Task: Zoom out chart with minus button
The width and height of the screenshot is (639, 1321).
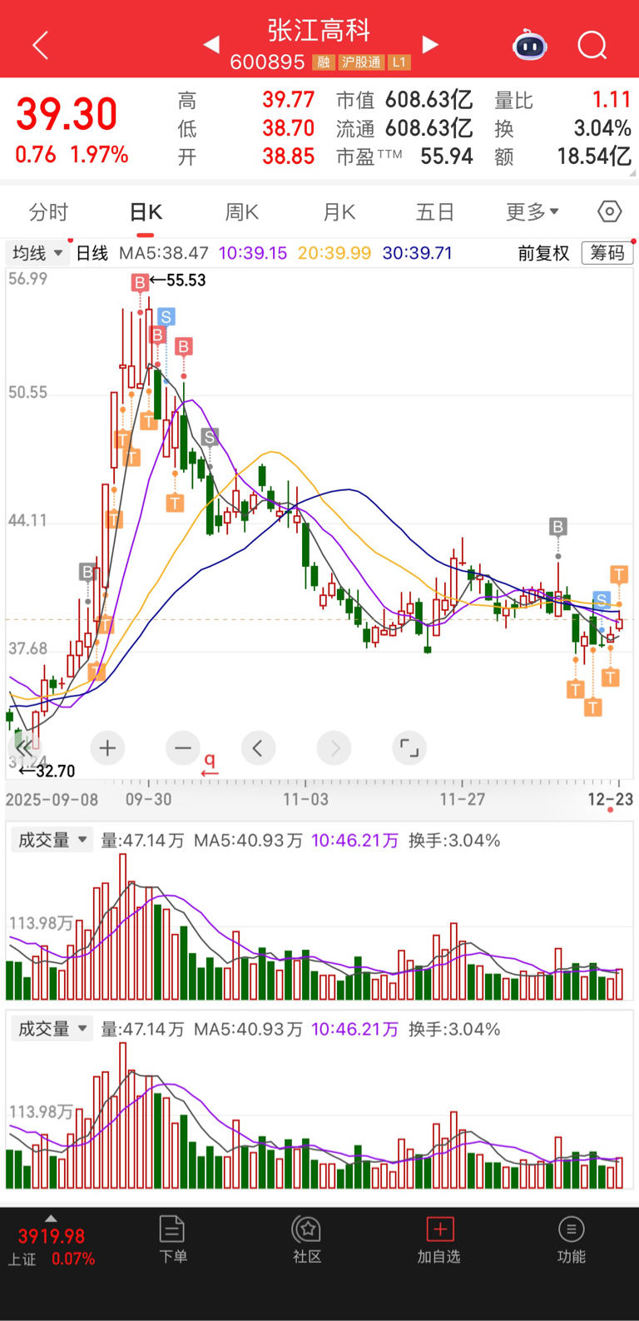Action: coord(183,748)
